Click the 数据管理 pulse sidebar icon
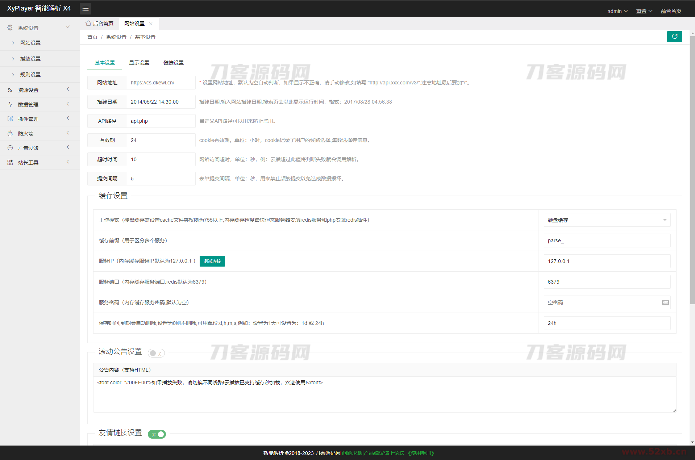 click(10, 105)
